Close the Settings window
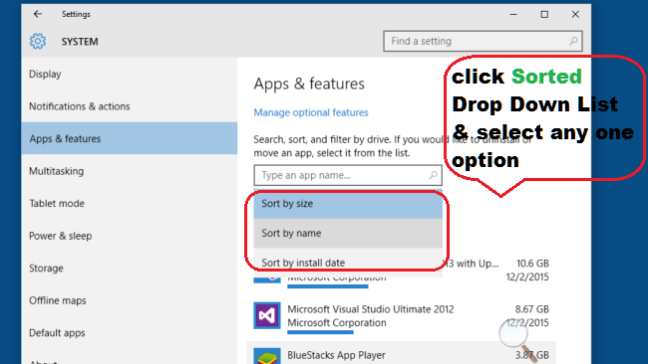 [x=575, y=14]
